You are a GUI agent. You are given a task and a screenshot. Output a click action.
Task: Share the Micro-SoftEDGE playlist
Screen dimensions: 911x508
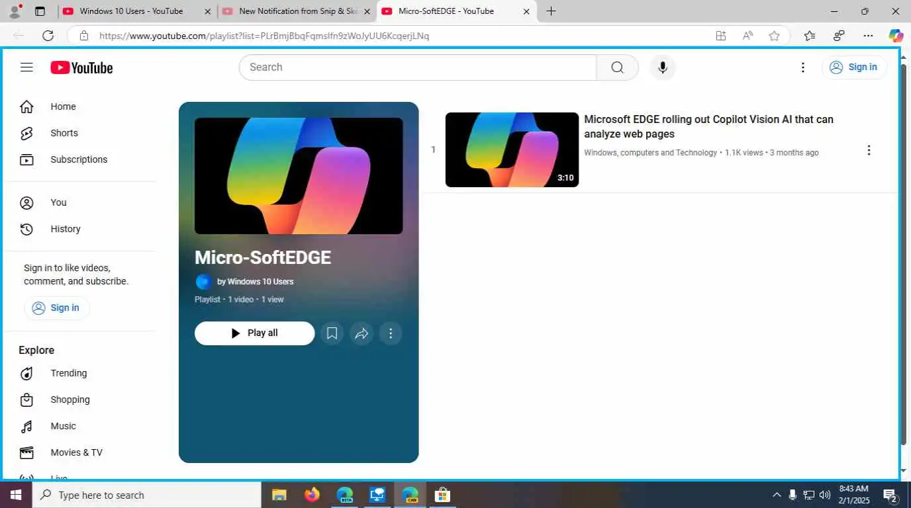point(361,333)
